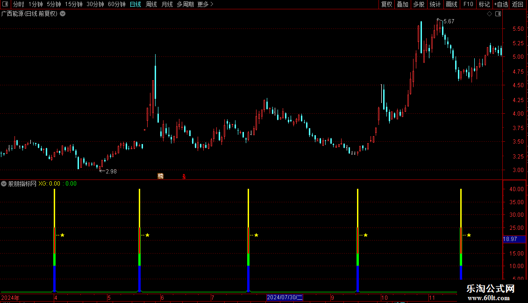Click the star signal in September
Viewport: 528px width, 303px height.
click(366, 235)
